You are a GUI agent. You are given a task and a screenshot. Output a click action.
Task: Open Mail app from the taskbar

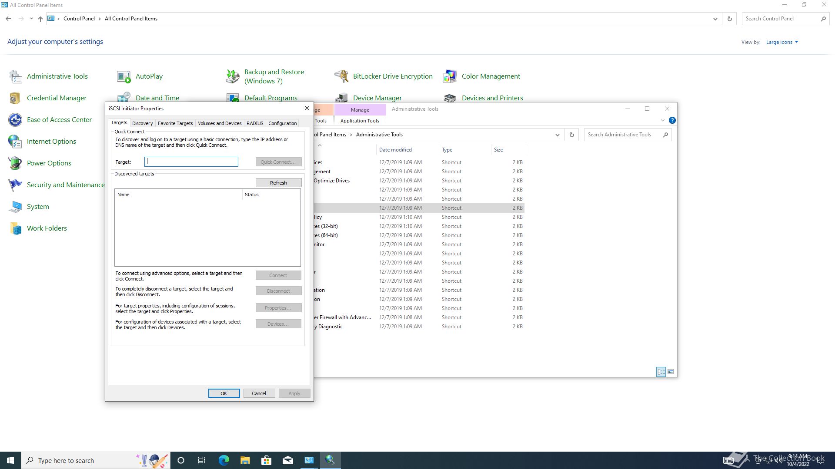[x=288, y=460]
